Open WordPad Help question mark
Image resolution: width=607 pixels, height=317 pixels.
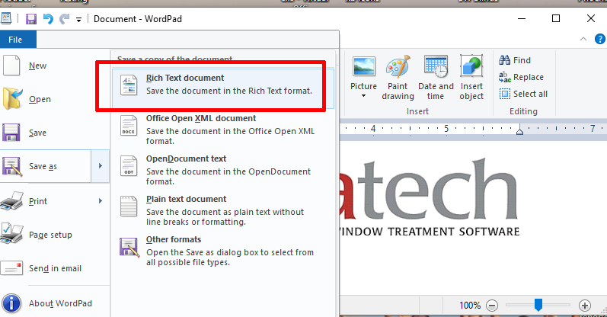coord(599,39)
